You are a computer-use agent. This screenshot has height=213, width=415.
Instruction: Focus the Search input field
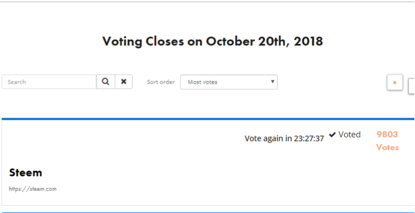coord(49,82)
